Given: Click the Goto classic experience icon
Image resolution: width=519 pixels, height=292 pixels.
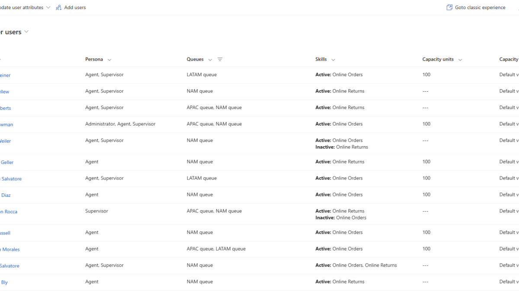Looking at the screenshot, I should (x=449, y=7).
